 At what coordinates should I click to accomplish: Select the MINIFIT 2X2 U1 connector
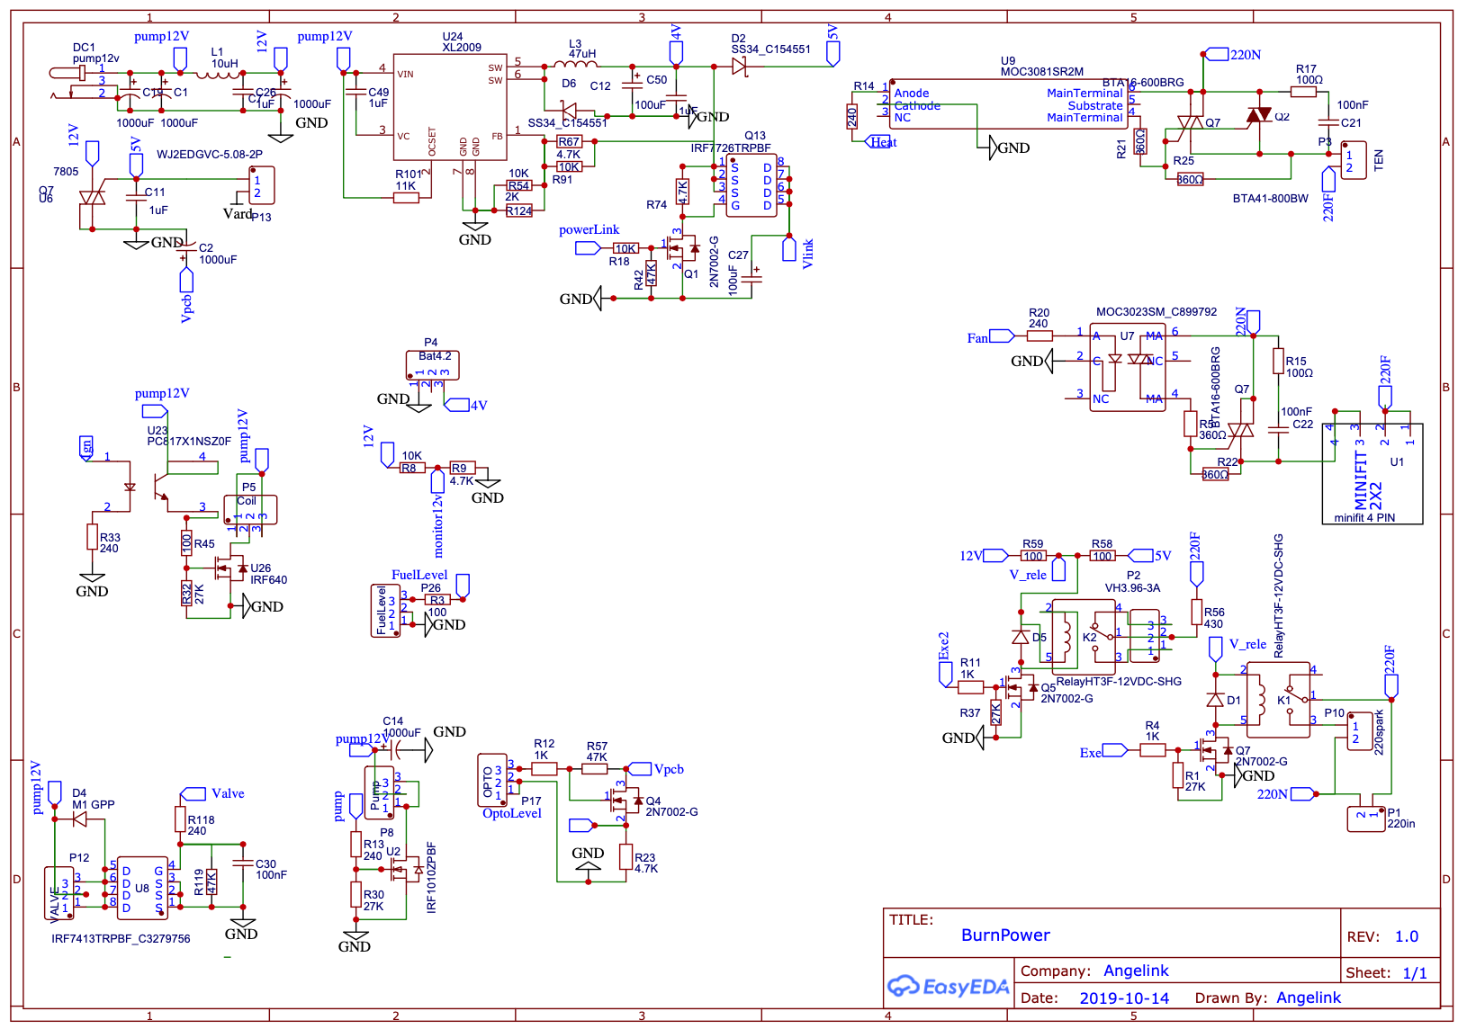click(x=1372, y=474)
